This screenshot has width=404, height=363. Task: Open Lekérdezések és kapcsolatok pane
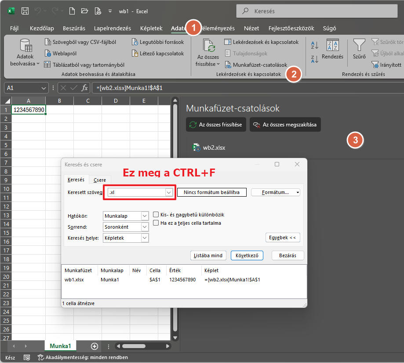(261, 42)
